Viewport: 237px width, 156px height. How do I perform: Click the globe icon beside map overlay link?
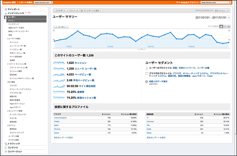(146, 82)
